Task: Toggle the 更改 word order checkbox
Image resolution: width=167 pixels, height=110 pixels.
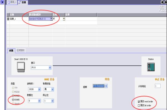Action: point(139,102)
